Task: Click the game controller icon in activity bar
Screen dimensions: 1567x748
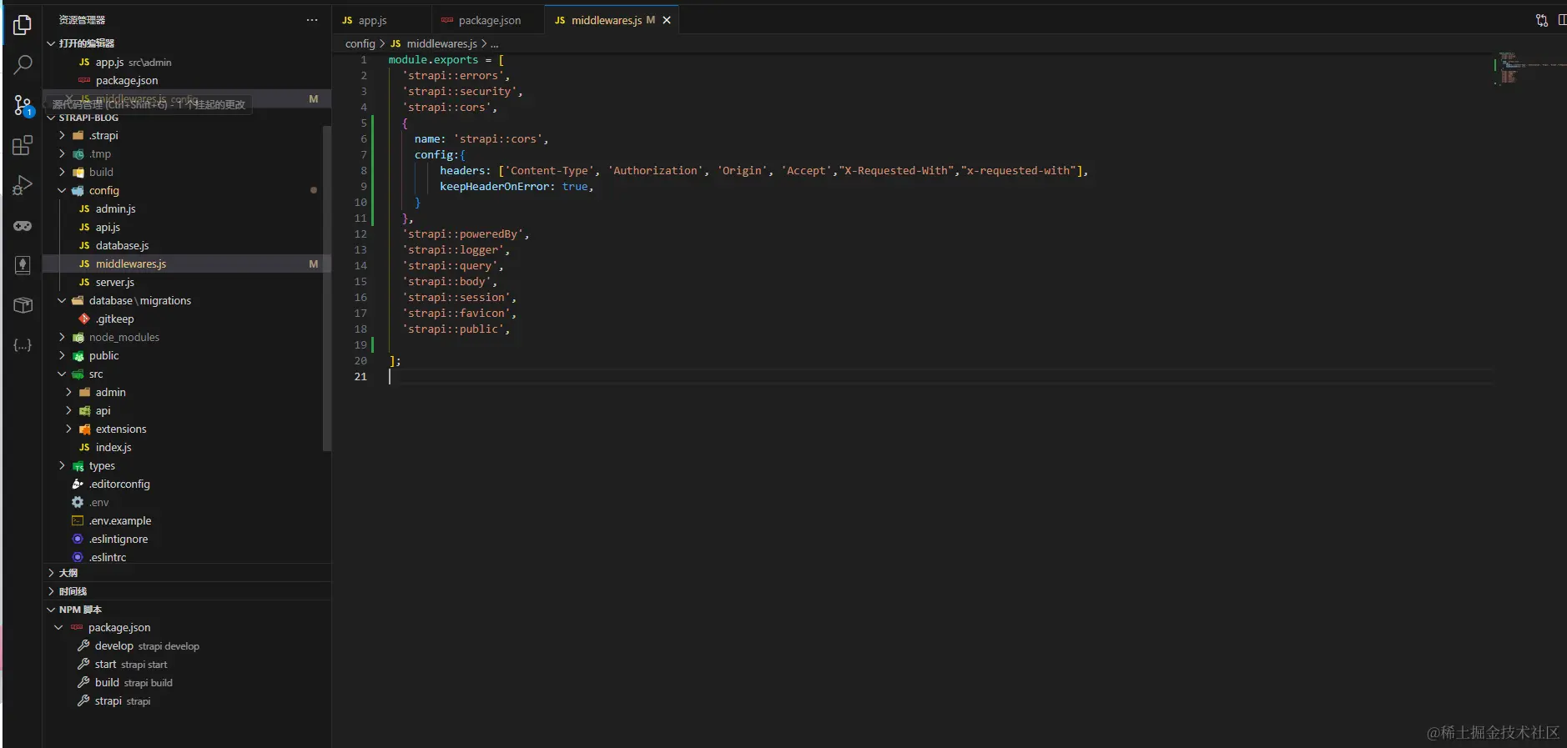Action: 23,226
